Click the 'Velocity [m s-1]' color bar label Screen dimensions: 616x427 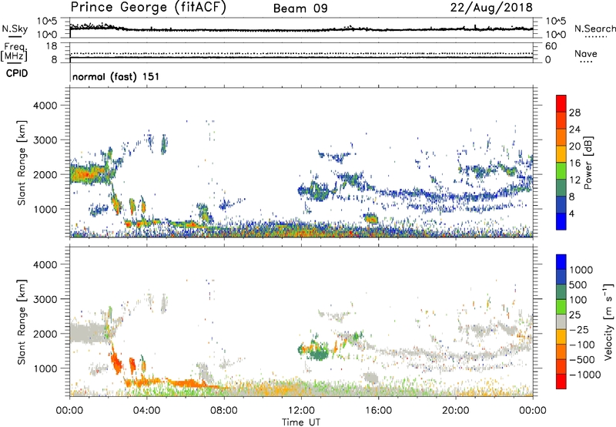[x=608, y=321]
